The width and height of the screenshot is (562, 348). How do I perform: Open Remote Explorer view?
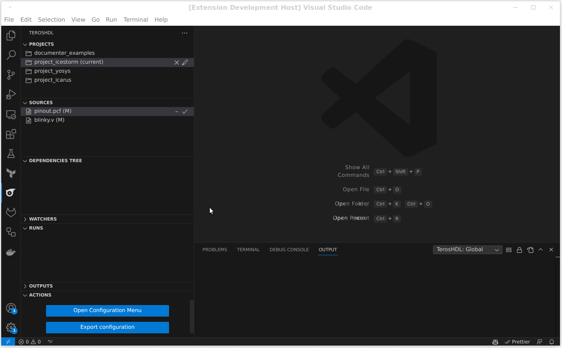click(x=11, y=114)
